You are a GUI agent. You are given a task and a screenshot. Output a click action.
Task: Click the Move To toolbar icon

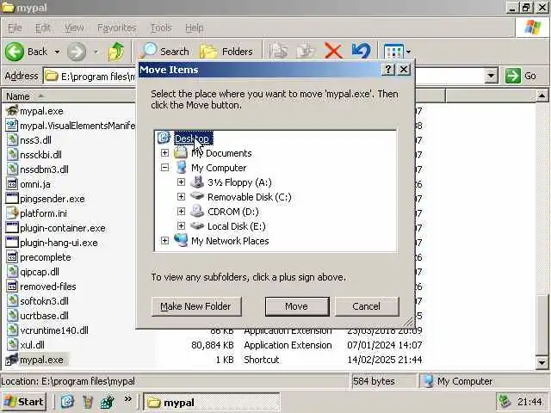(278, 52)
